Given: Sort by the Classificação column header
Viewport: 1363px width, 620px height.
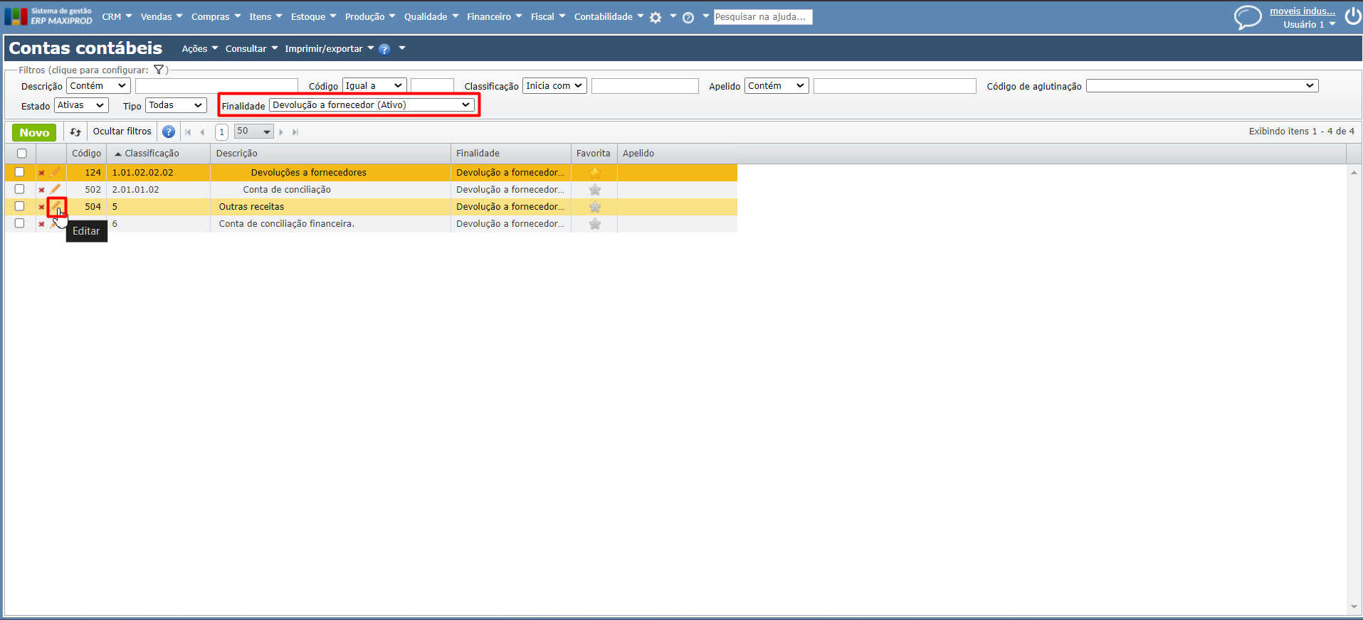Looking at the screenshot, I should [152, 154].
